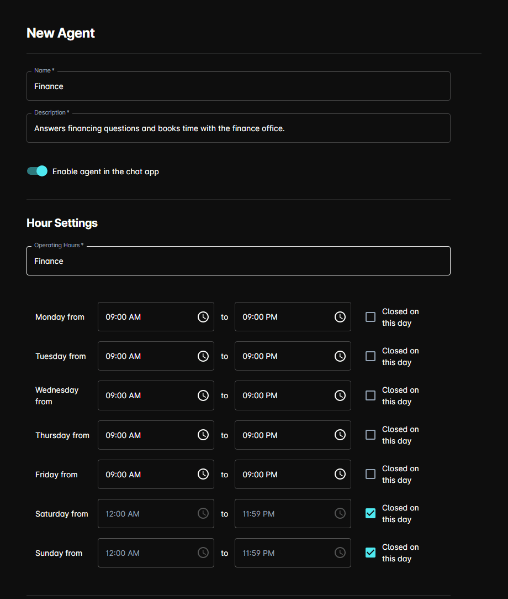Image resolution: width=508 pixels, height=599 pixels.
Task: Mark Monday as closed on this day
Action: pyautogui.click(x=371, y=317)
